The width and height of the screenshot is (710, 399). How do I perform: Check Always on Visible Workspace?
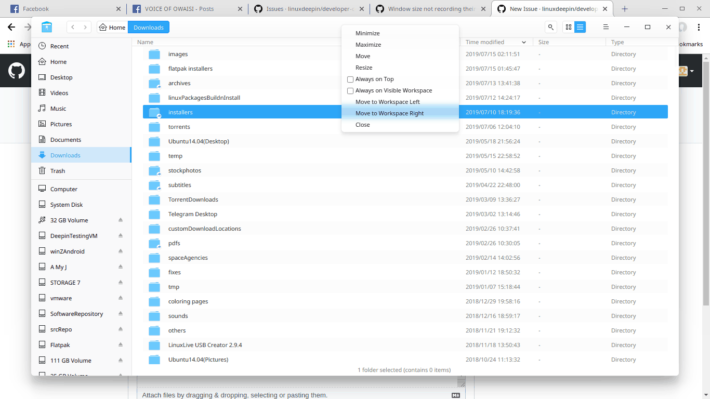[x=350, y=90]
